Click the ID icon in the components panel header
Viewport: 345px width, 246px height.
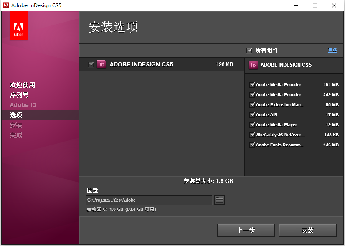coord(253,65)
